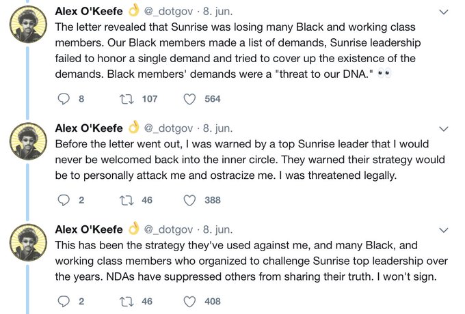
Task: Open the first tweet's chevron menu
Action: point(444,12)
